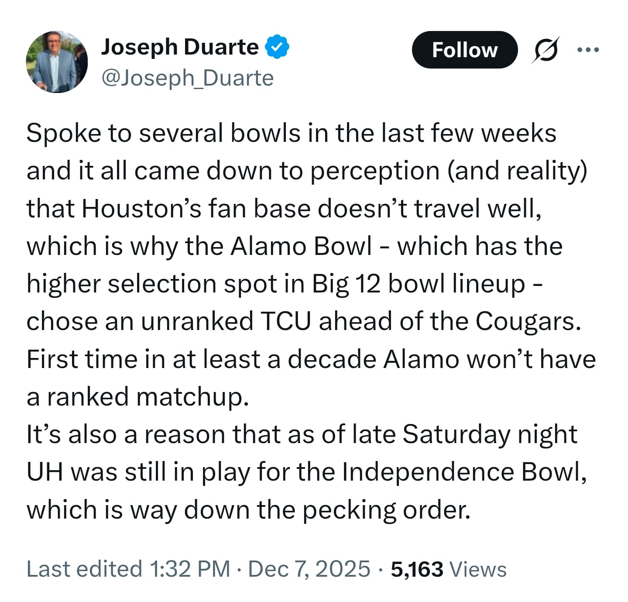628x602 pixels.
Task: Open the @Joseph_Duarte handle link
Action: coord(187,78)
